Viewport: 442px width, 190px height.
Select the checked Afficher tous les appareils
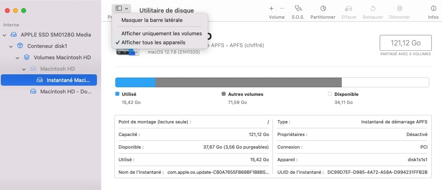[153, 42]
